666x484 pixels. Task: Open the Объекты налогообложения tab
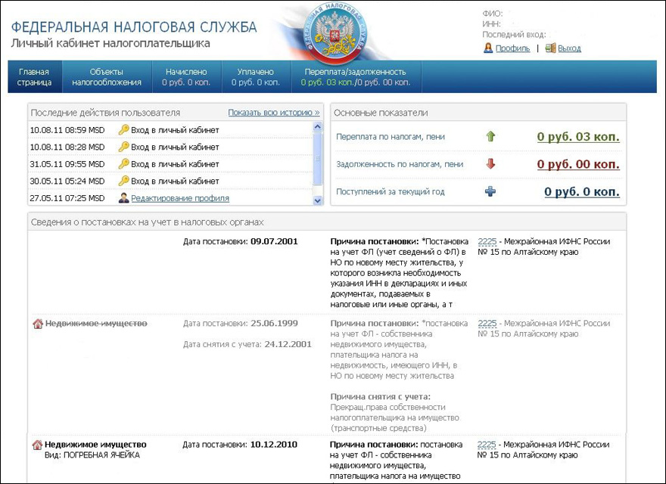click(x=107, y=77)
